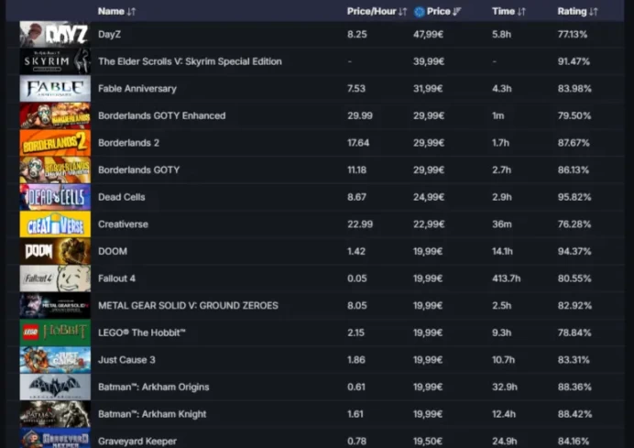The height and width of the screenshot is (448, 634).
Task: Open the Skyrim Special Edition thumbnail
Action: tap(55, 61)
